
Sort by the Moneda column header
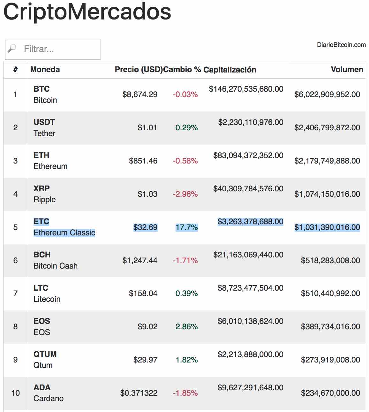tap(45, 70)
